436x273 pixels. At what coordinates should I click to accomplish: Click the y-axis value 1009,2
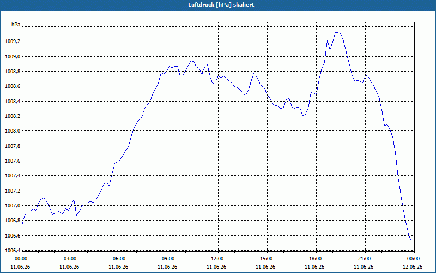(13, 42)
